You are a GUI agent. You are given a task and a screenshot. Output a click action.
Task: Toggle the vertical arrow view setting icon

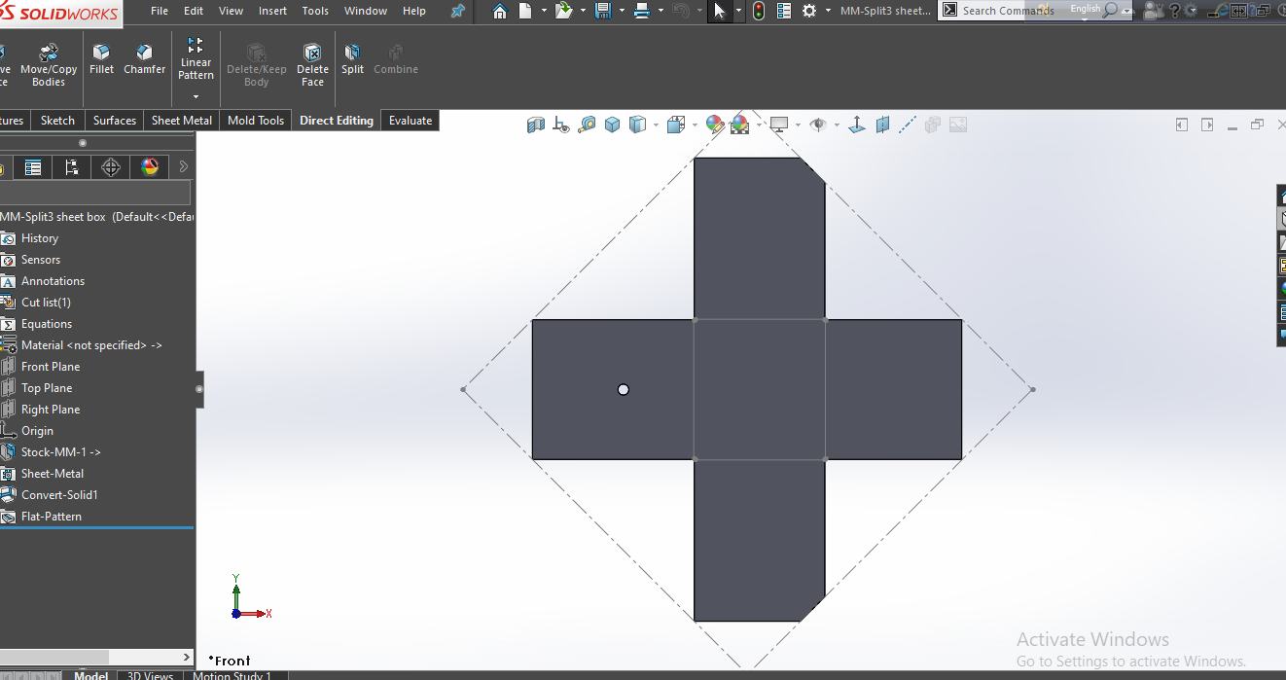click(857, 125)
